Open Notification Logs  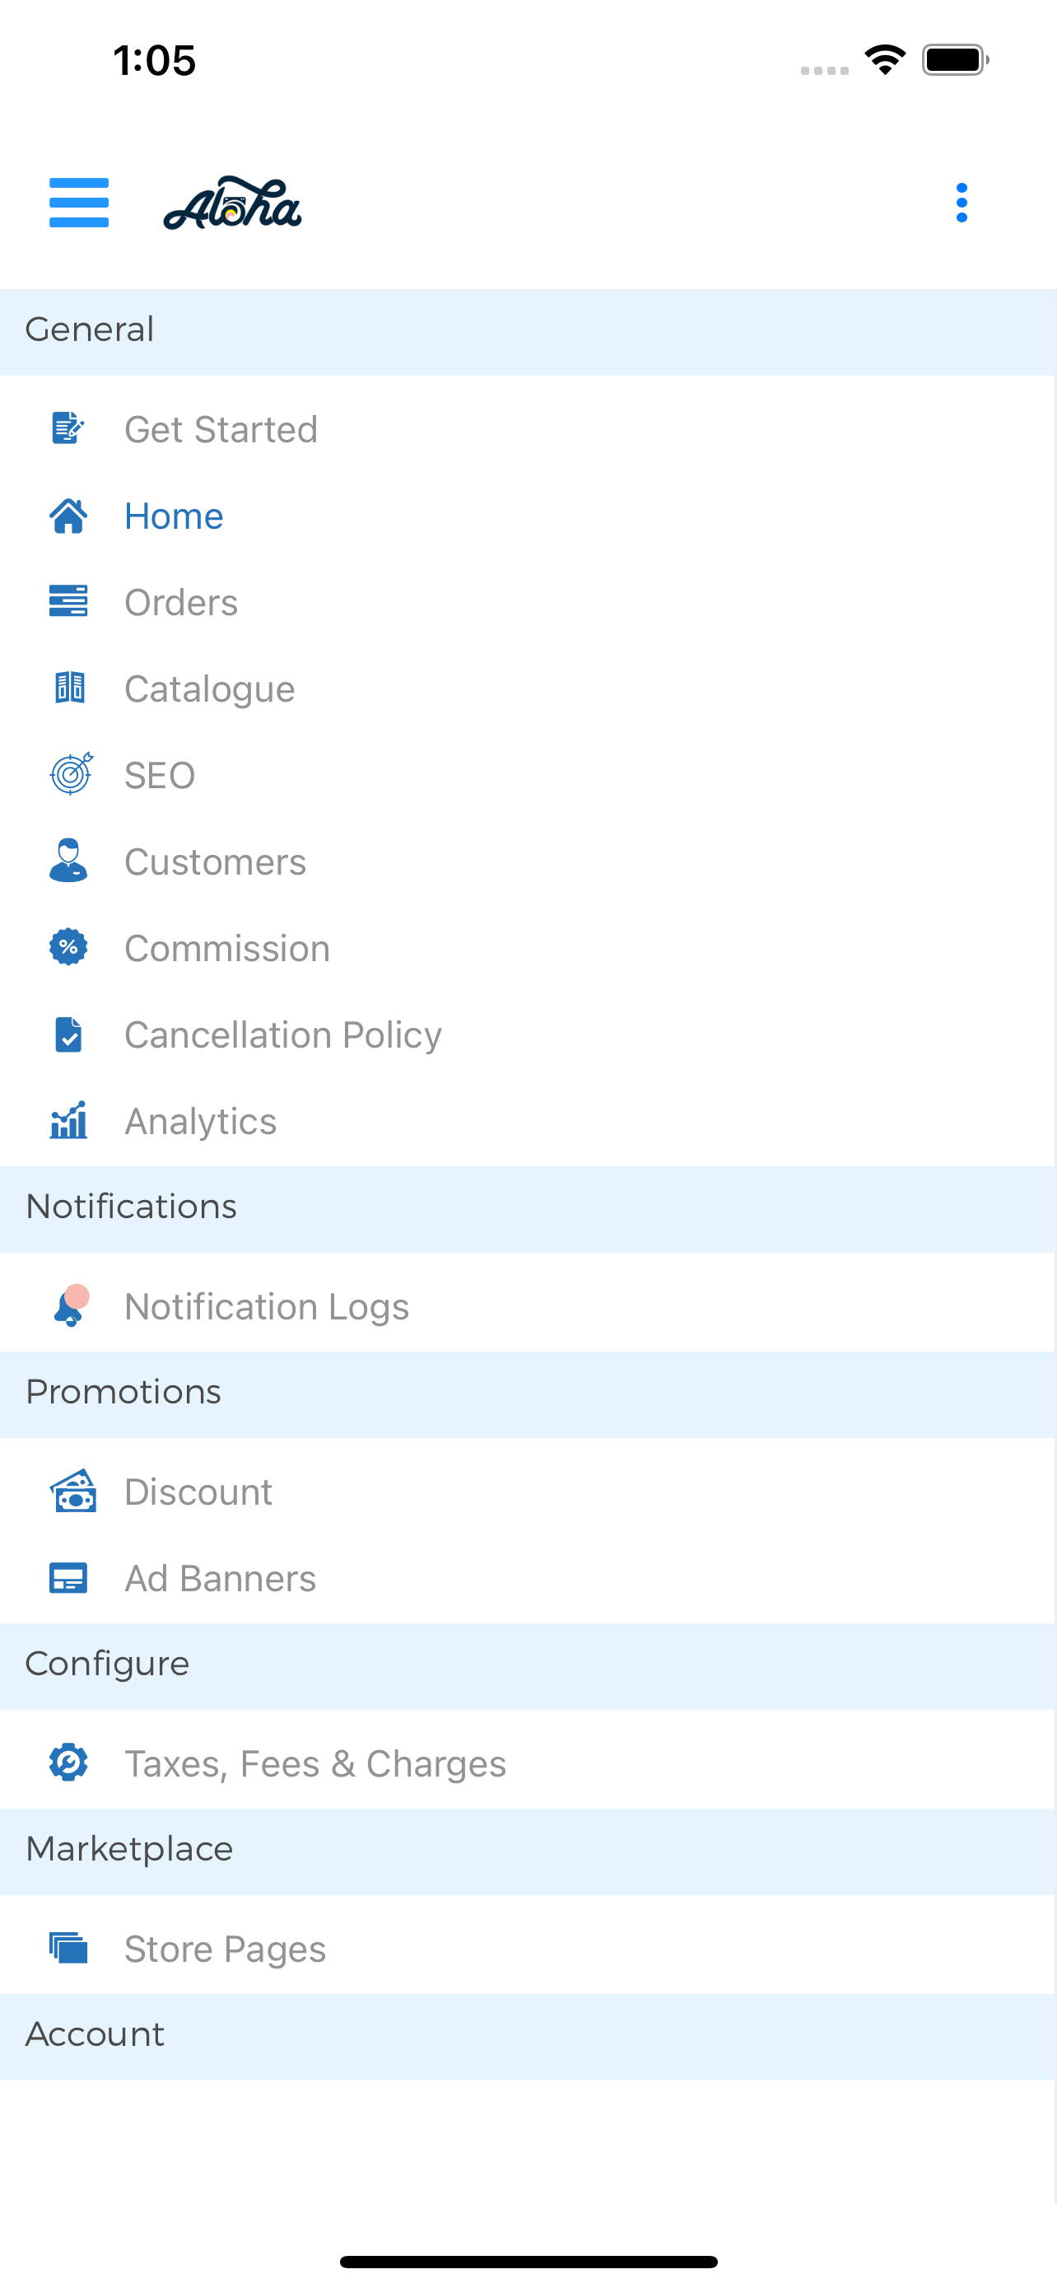pyautogui.click(x=528, y=1305)
